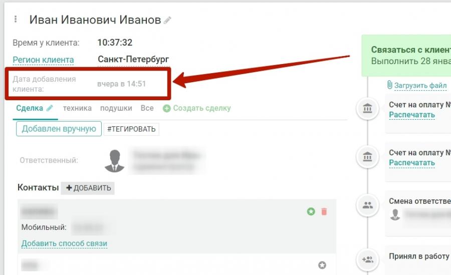The height and width of the screenshot is (275, 451).
Task: Change the Санкт-Петербург region value
Action: point(133,59)
